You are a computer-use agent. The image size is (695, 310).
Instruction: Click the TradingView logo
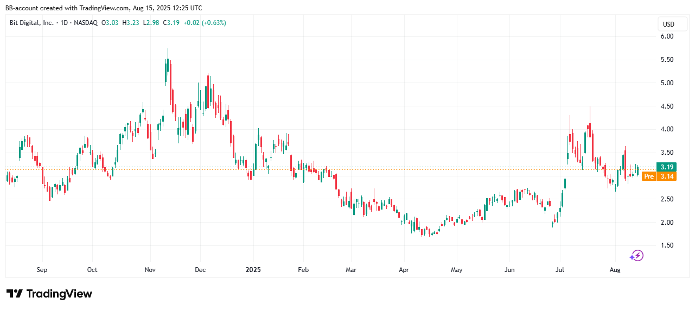pos(49,294)
